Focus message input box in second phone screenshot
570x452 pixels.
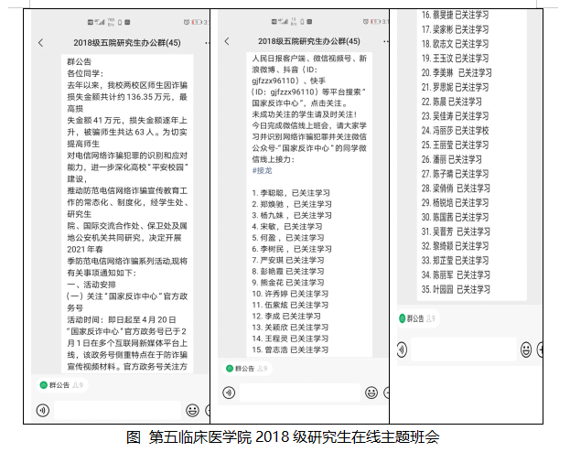[x=300, y=393]
